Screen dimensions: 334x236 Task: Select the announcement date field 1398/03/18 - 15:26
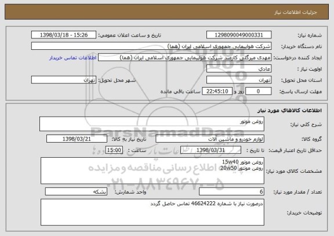tap(64, 35)
